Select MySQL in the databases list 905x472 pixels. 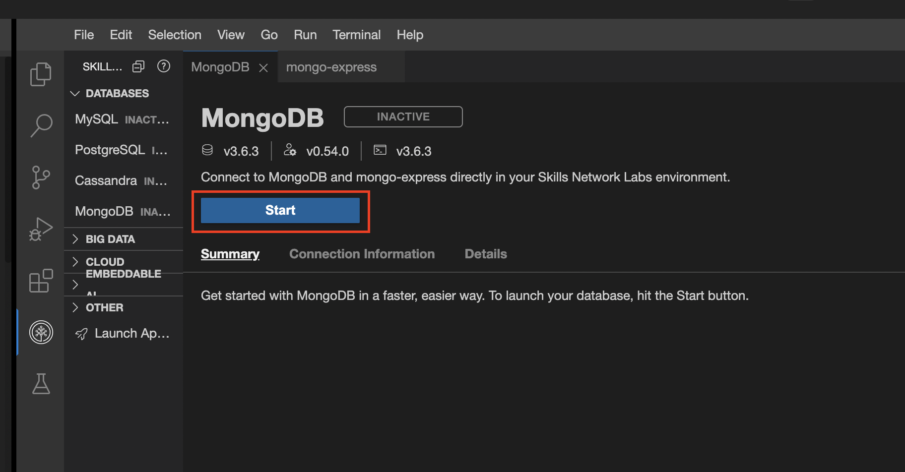coord(124,119)
